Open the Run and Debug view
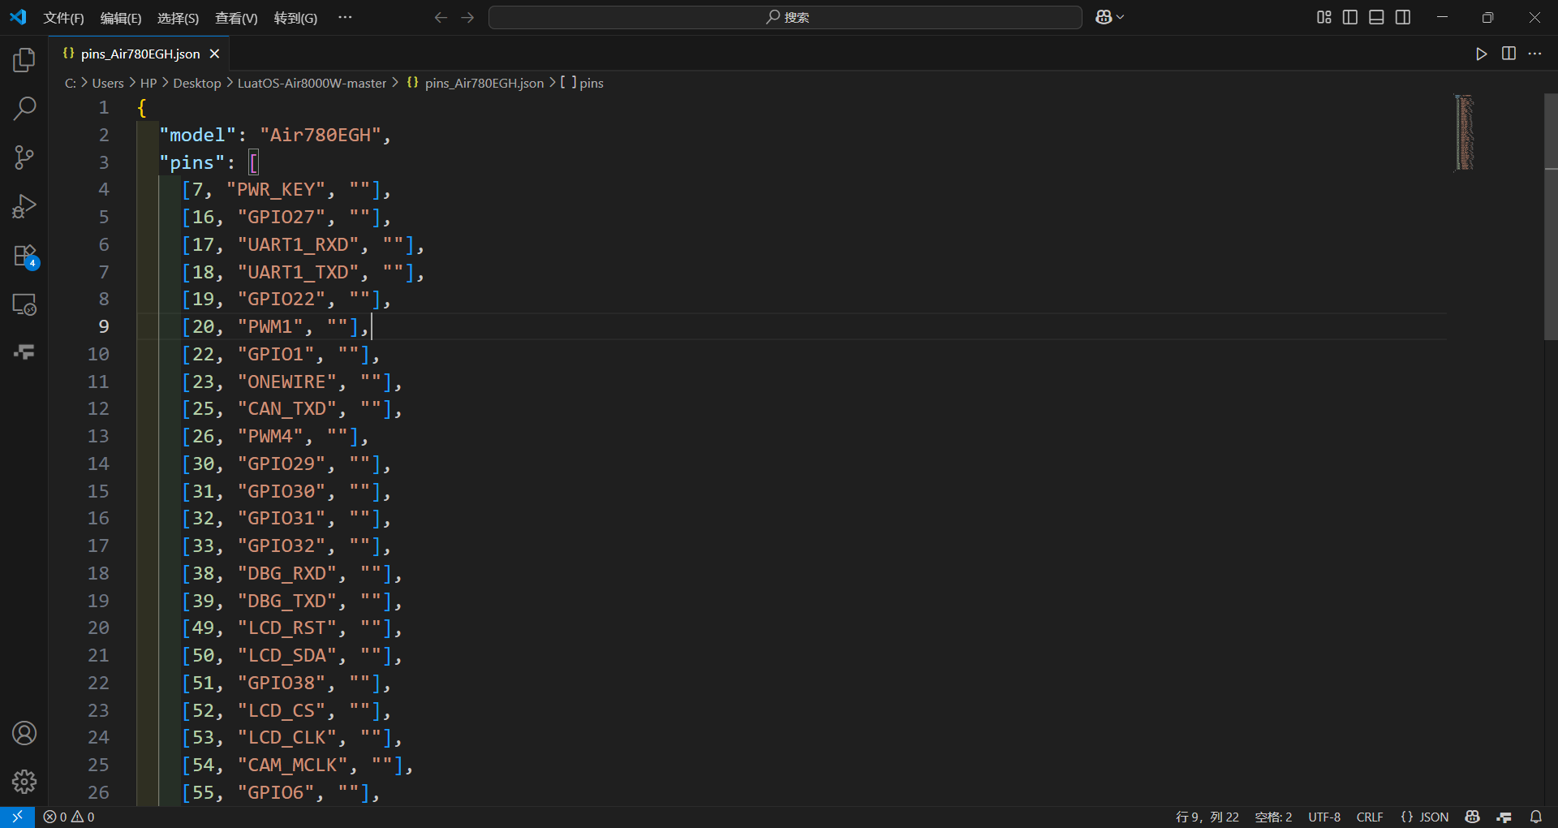The height and width of the screenshot is (828, 1558). click(x=24, y=206)
